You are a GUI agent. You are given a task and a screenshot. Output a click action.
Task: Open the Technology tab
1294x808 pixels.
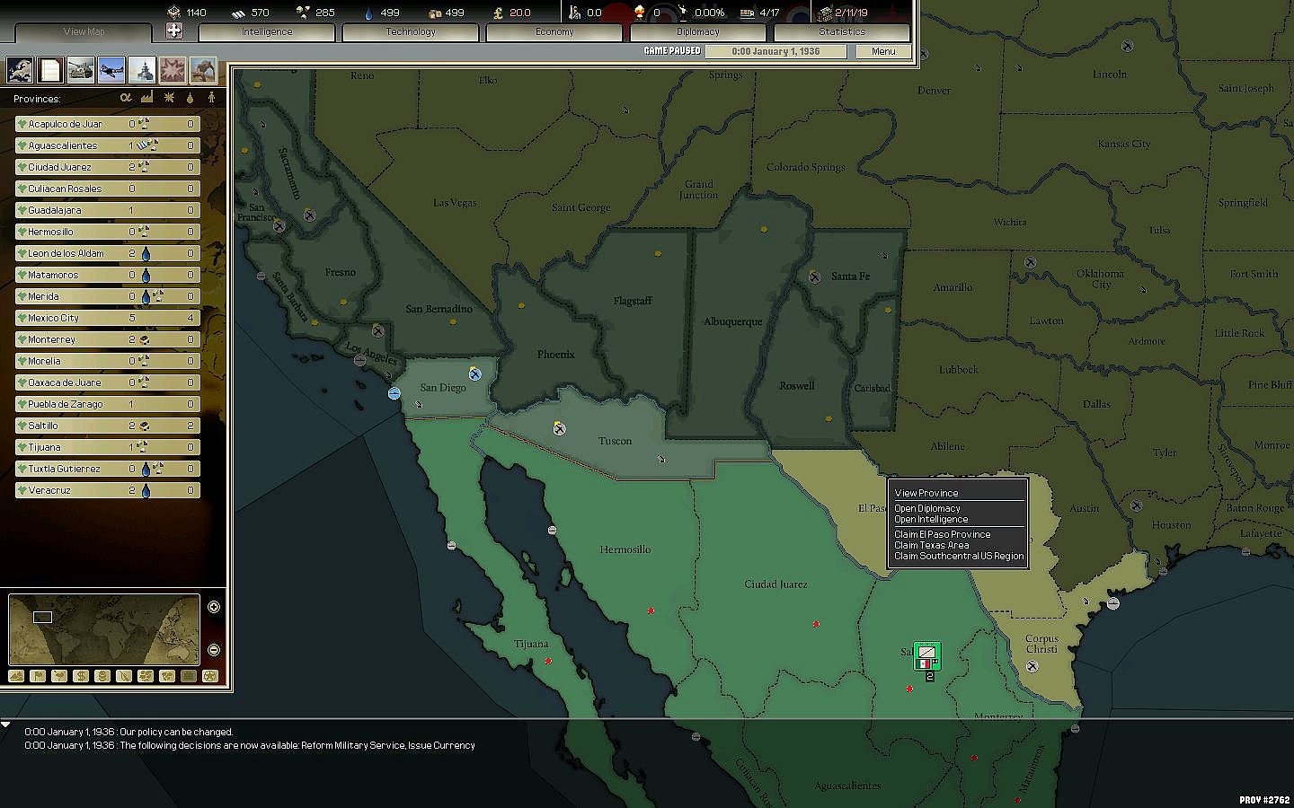tap(411, 32)
